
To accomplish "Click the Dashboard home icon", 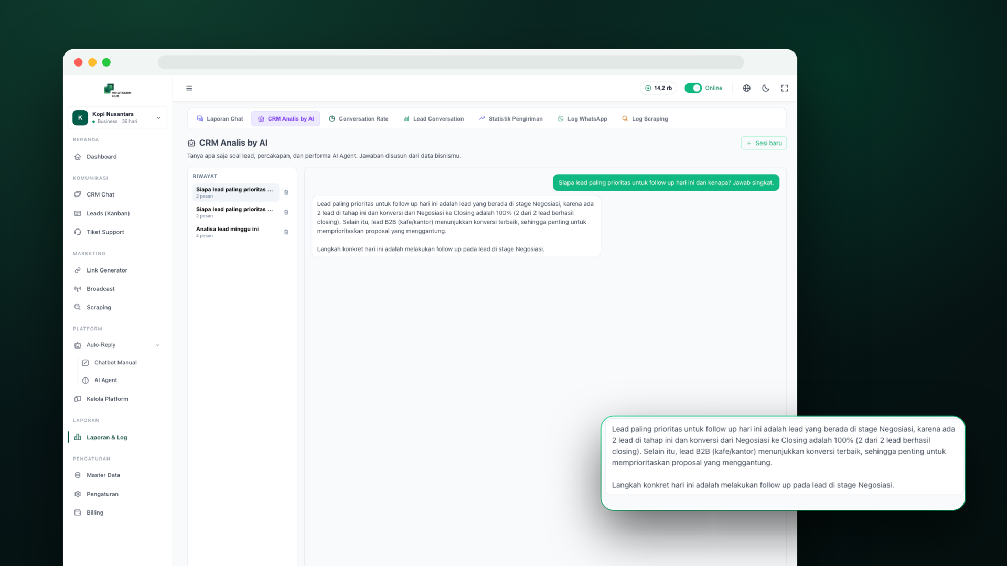I will tap(78, 157).
